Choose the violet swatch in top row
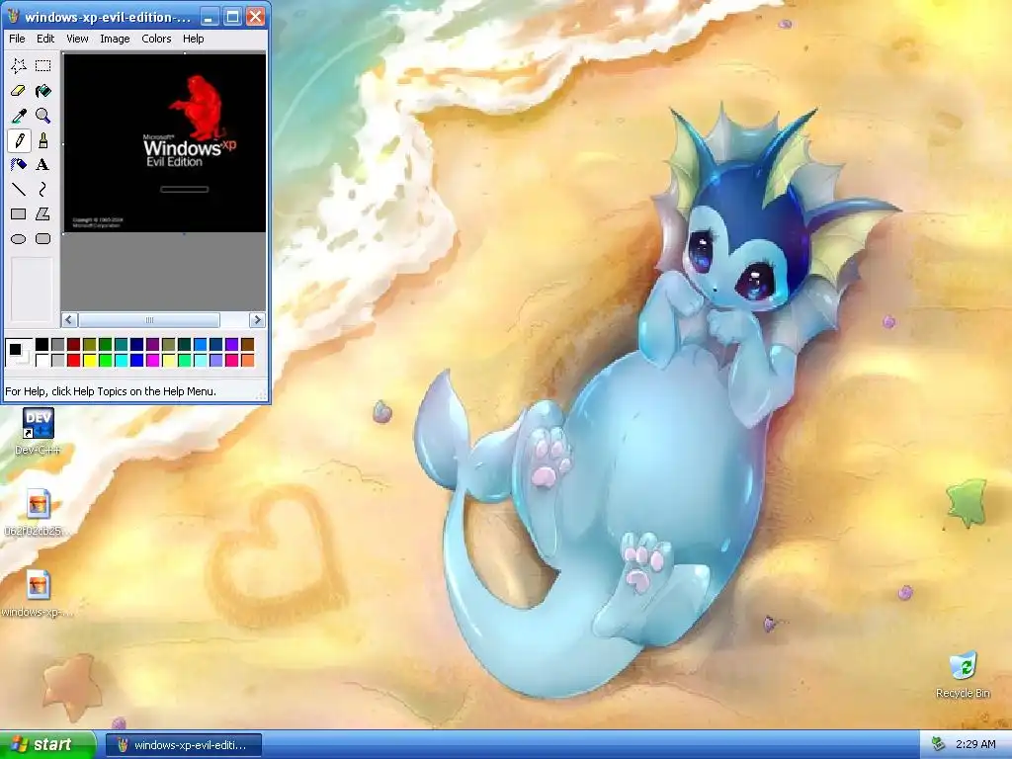 click(x=231, y=345)
